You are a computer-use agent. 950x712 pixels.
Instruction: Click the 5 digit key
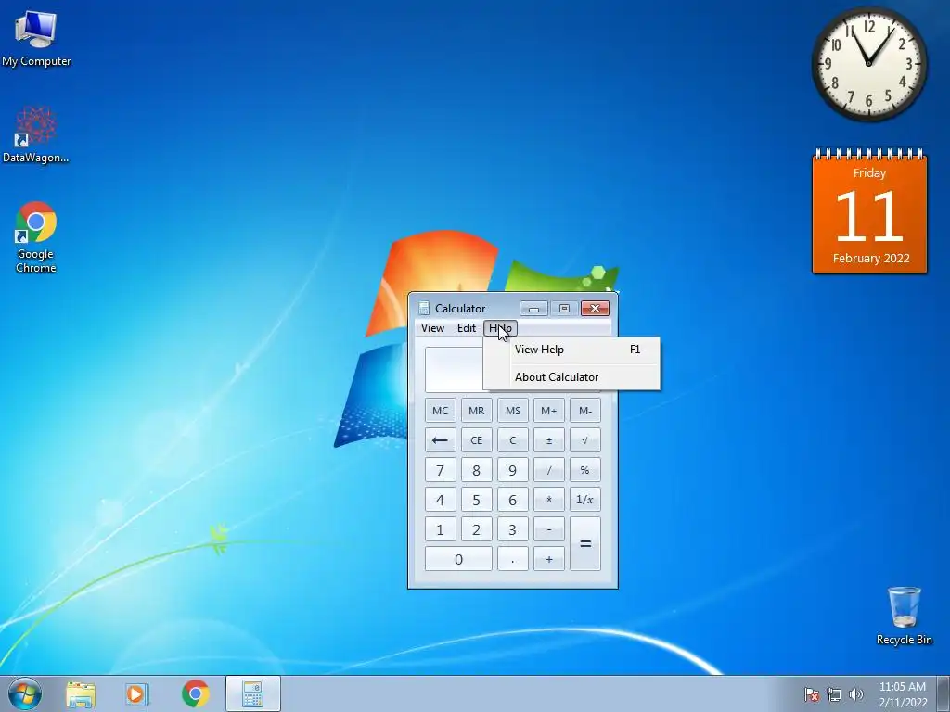pyautogui.click(x=476, y=500)
